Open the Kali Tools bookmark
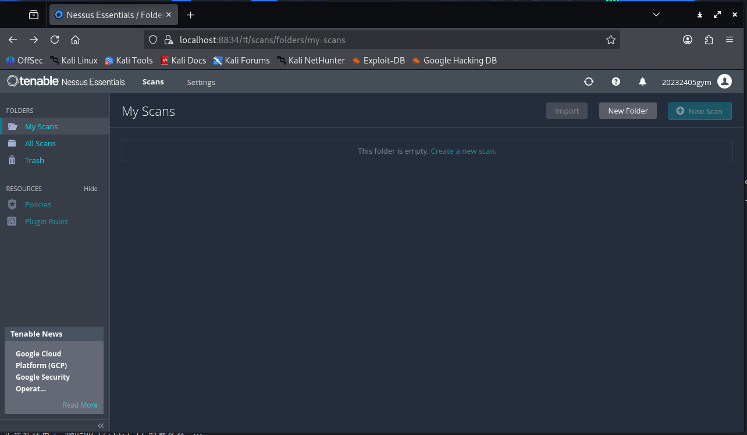This screenshot has height=435, width=747. (129, 60)
